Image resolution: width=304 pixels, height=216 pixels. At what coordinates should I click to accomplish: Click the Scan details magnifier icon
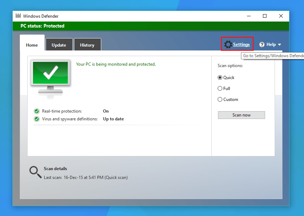tap(35, 172)
